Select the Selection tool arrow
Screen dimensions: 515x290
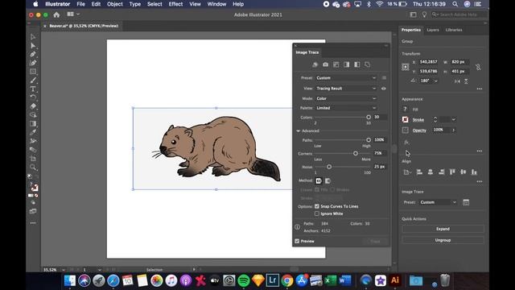(33, 37)
